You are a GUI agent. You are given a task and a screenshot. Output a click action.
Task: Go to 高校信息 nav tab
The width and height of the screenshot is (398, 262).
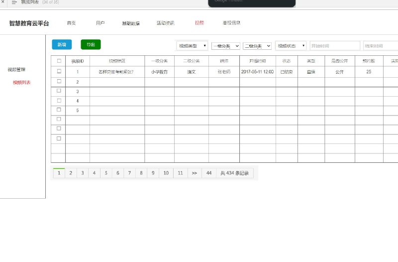click(x=231, y=23)
